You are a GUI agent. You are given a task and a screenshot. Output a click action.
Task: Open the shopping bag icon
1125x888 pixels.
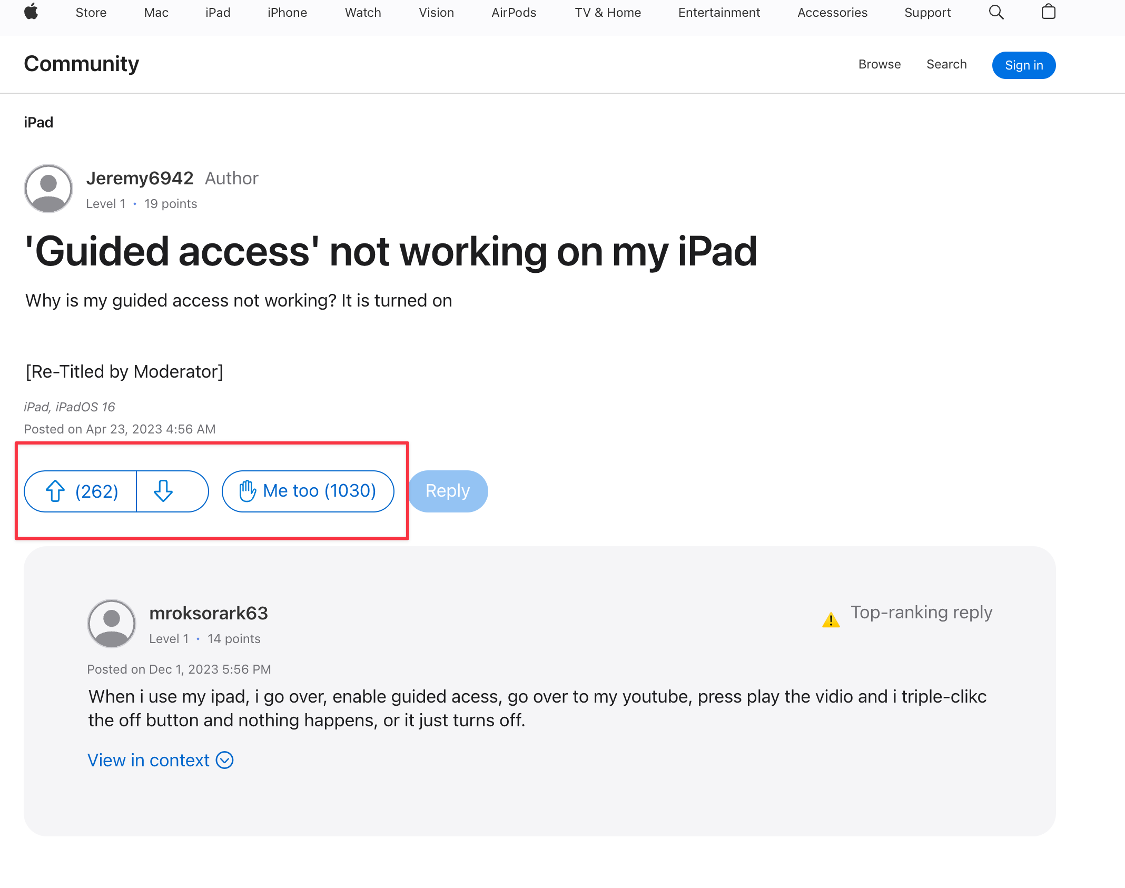(1048, 12)
